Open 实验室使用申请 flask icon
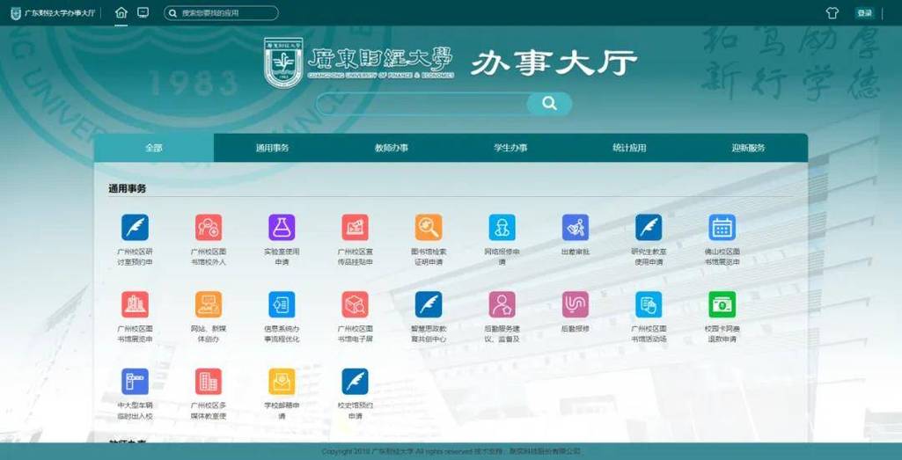This screenshot has height=460, width=902. click(282, 227)
